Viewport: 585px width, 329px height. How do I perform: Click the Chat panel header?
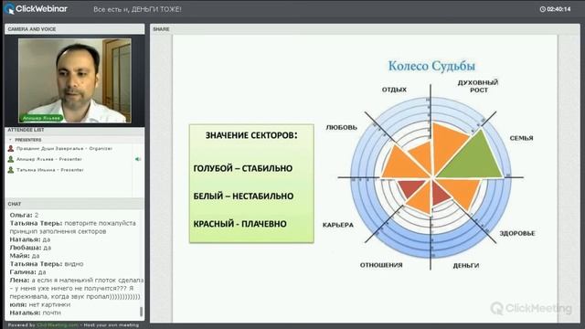[74, 204]
